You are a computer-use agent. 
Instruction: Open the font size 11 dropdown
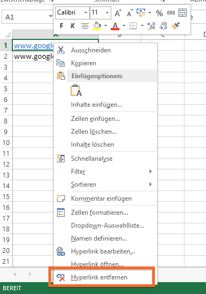(107, 13)
